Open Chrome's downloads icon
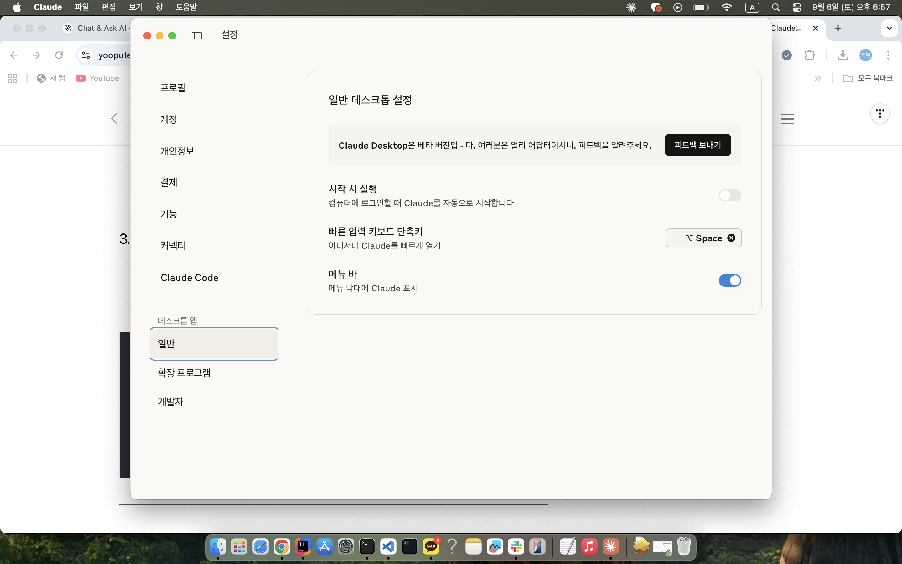The width and height of the screenshot is (902, 564). [843, 55]
